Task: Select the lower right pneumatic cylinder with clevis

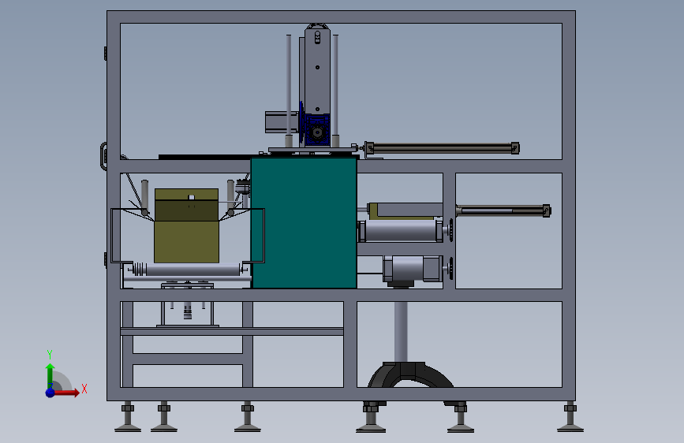Action: 503,211
